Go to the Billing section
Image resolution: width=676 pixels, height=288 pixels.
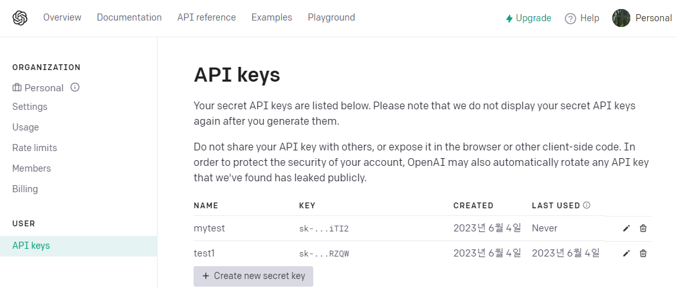pyautogui.click(x=25, y=189)
